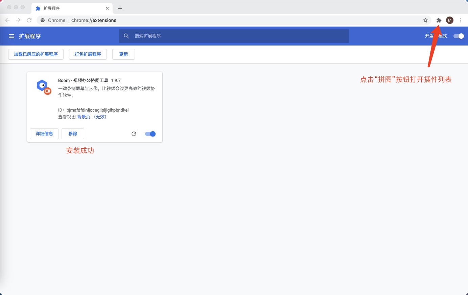The image size is (468, 295).
Task: Click inside the 搜索扩展程序 search field
Action: pos(203,36)
